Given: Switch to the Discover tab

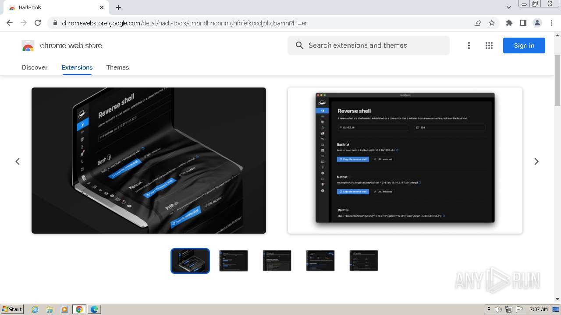Looking at the screenshot, I should click(x=35, y=67).
